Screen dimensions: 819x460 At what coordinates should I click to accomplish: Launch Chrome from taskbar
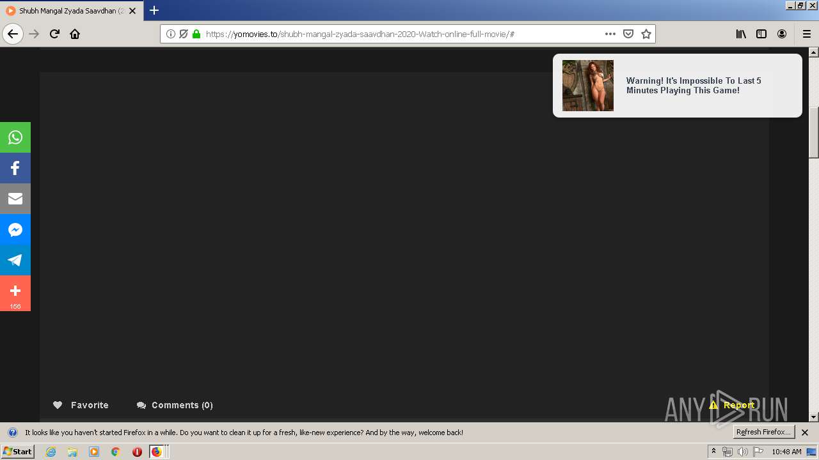[x=116, y=452]
